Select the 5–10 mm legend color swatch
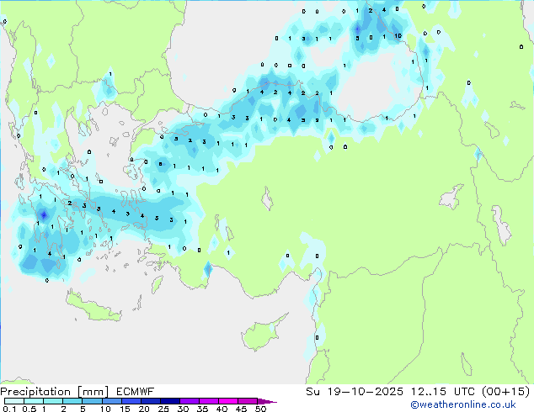Image resolution: width=534 pixels, height=412 pixels. point(92,401)
